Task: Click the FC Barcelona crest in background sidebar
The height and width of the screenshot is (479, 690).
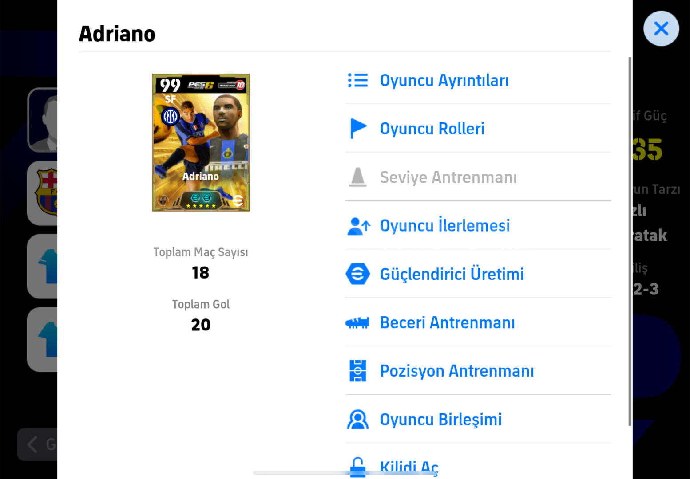Action: [43, 193]
